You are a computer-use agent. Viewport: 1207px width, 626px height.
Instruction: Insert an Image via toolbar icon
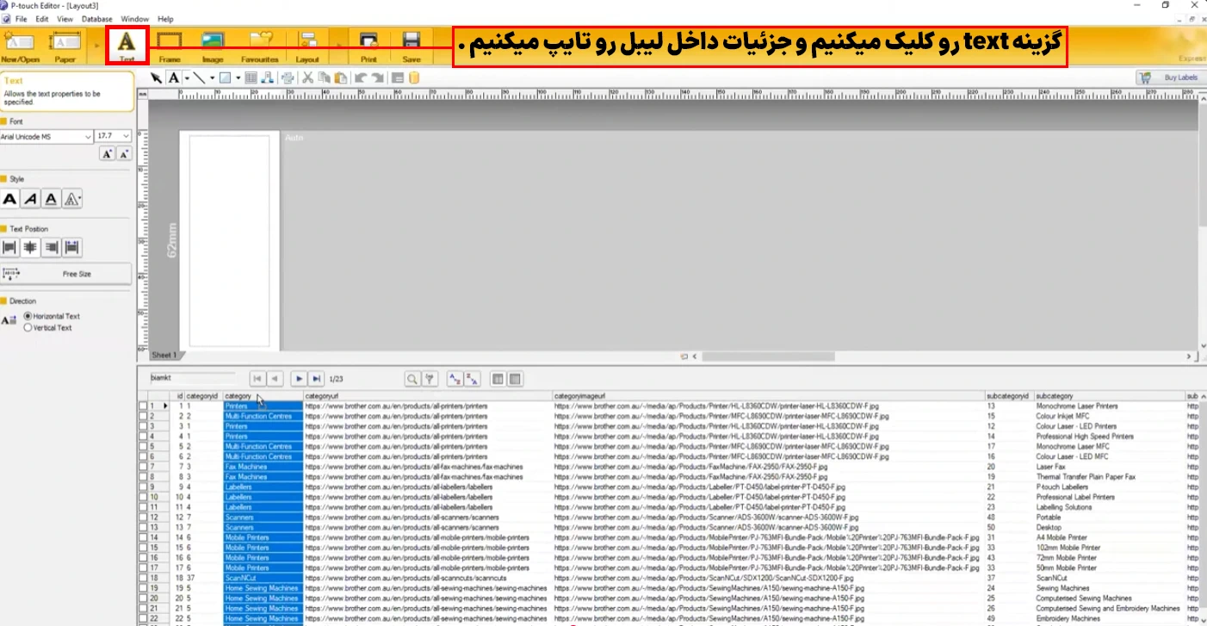pyautogui.click(x=213, y=46)
